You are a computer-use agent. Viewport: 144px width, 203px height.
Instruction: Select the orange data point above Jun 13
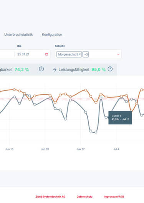click(14, 90)
